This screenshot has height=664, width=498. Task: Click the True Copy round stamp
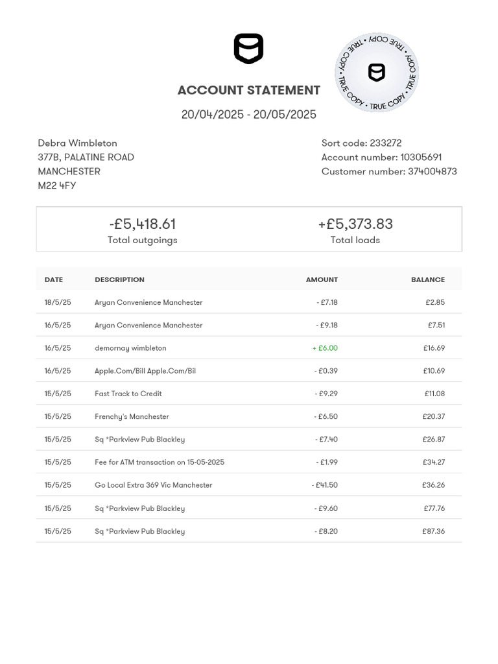(x=377, y=73)
